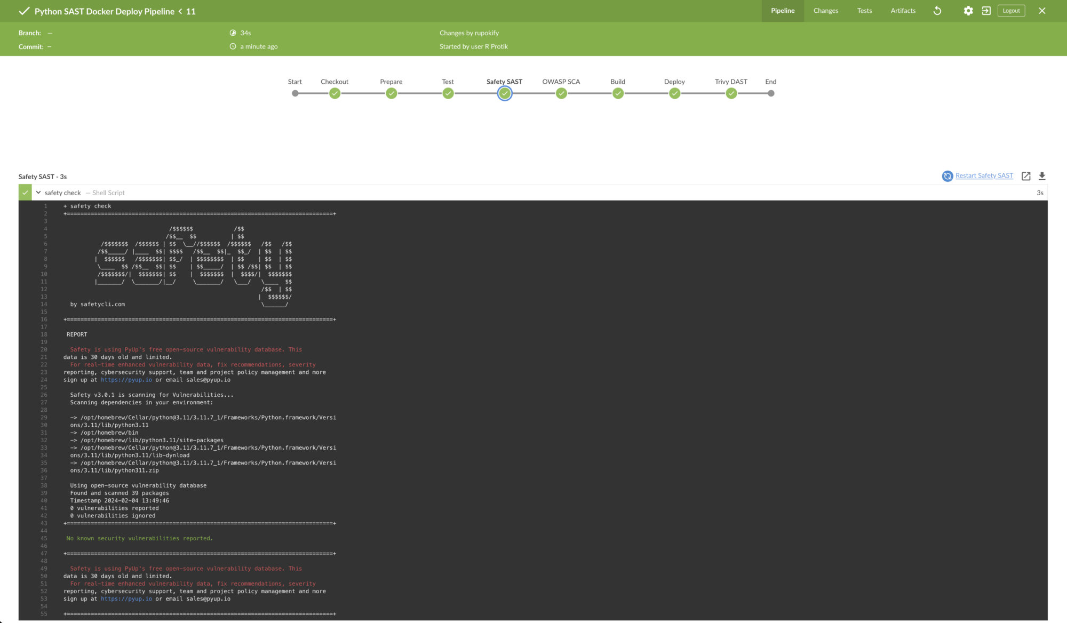This screenshot has height=623, width=1067.
Task: Select the OWASP SCA stage node
Action: point(561,93)
